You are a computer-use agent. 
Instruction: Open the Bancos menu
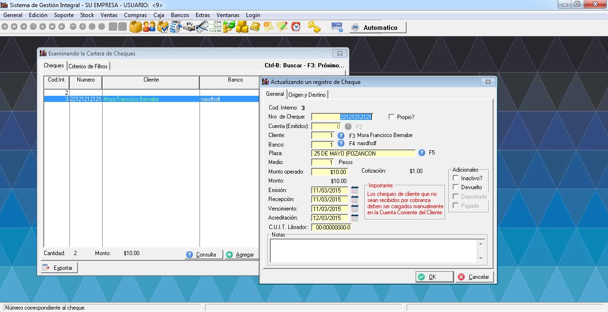tap(180, 15)
